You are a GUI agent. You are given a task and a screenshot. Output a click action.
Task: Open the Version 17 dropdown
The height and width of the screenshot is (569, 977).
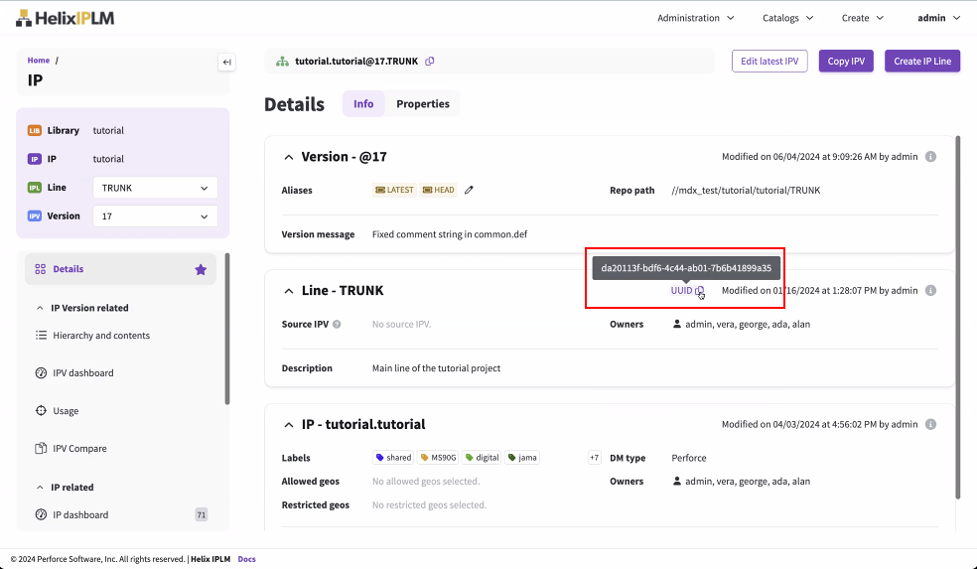point(155,215)
